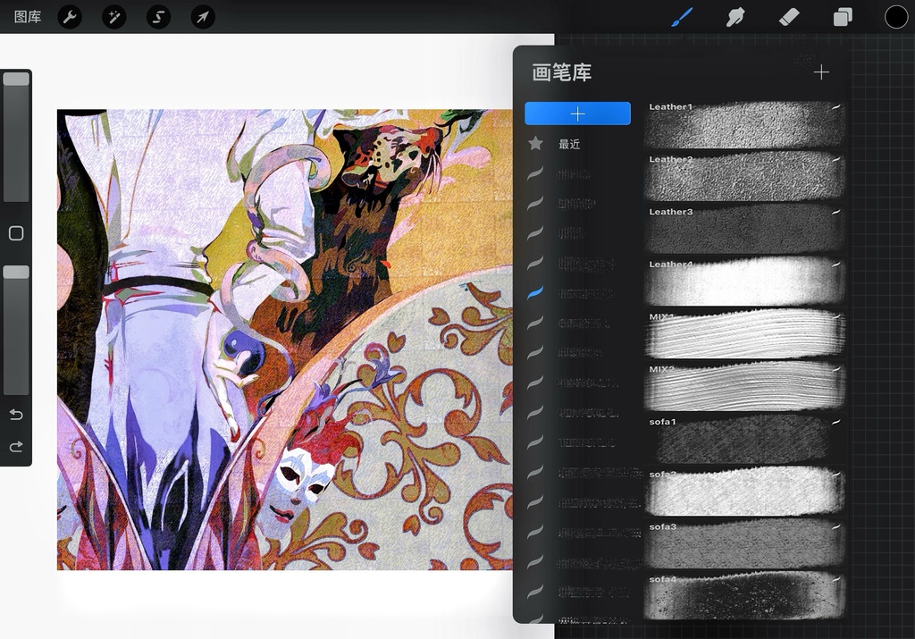915x639 pixels.
Task: Select the Transform arrow tool
Action: (203, 16)
